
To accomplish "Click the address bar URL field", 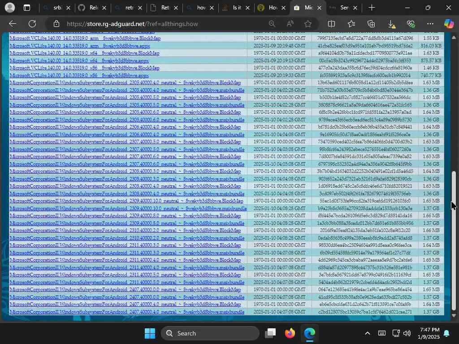I will (164, 24).
